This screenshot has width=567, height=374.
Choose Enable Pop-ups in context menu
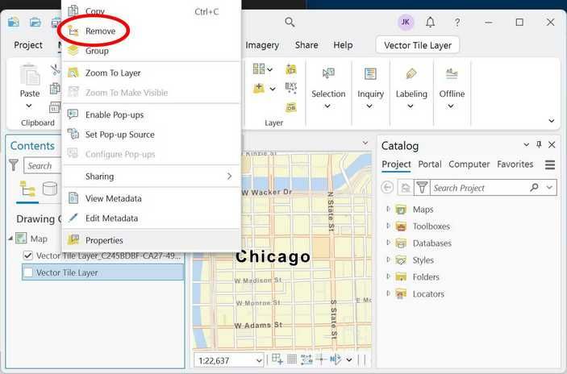coord(152,115)
